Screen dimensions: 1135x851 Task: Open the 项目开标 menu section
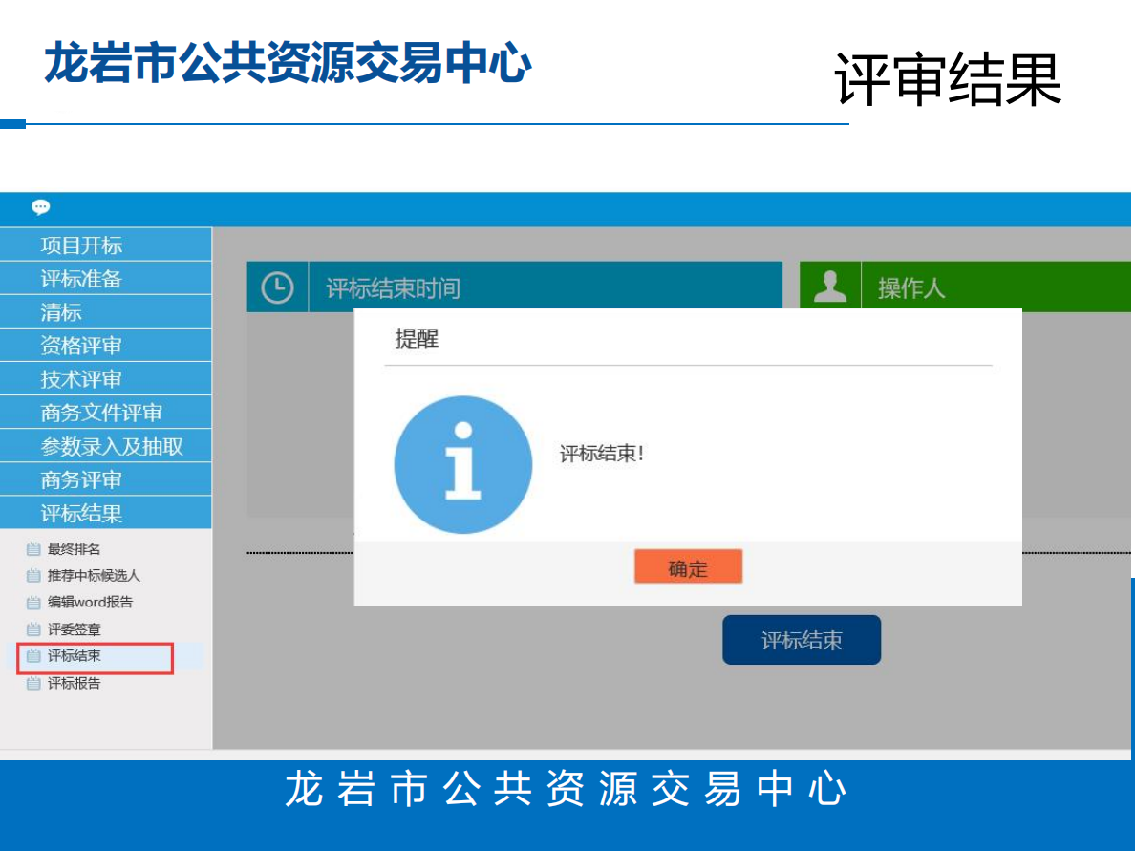tap(106, 245)
